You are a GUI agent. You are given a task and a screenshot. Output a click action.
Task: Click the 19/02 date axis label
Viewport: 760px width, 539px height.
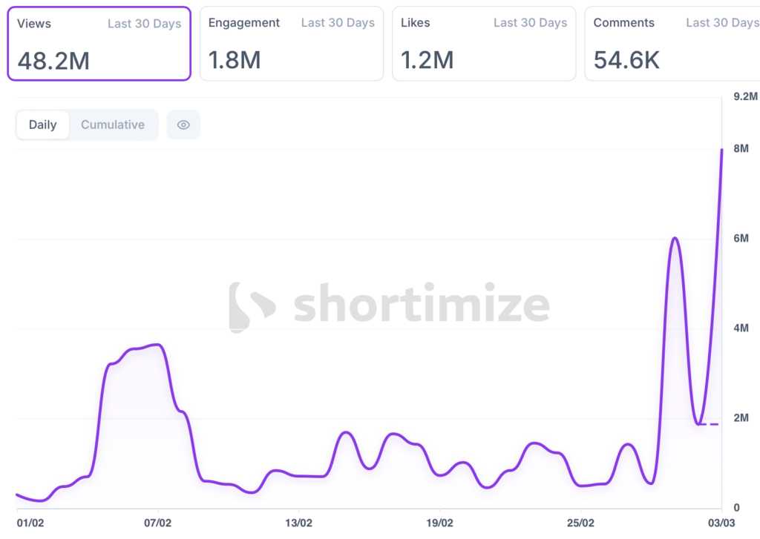439,523
